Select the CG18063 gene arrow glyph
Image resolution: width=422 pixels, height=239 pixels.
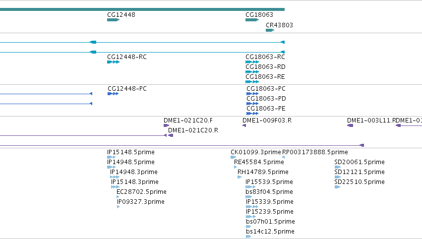[252, 20]
